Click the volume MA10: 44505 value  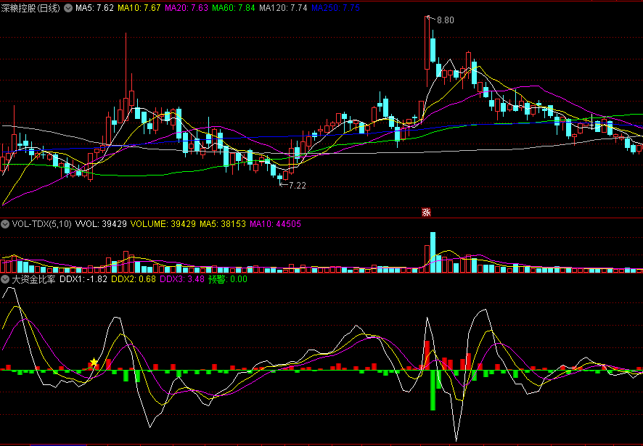tap(276, 224)
